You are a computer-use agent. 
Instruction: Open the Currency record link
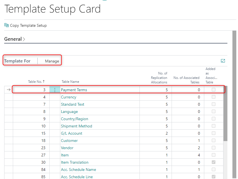[x=68, y=97]
